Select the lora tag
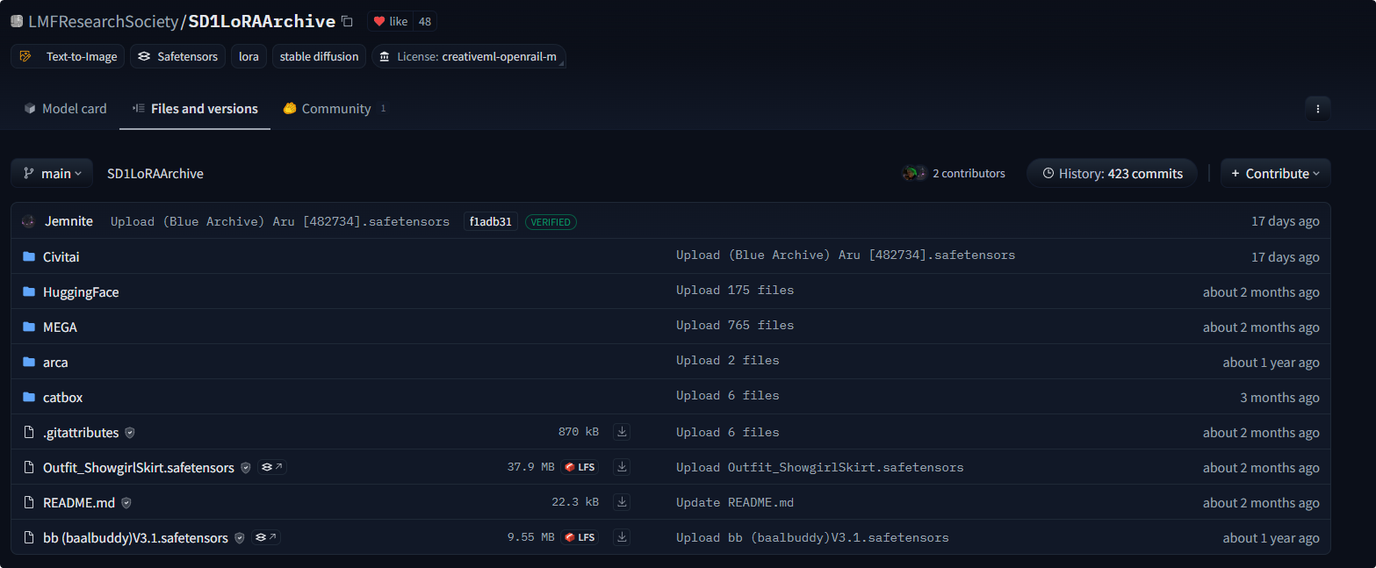Image resolution: width=1376 pixels, height=568 pixels. [x=249, y=56]
